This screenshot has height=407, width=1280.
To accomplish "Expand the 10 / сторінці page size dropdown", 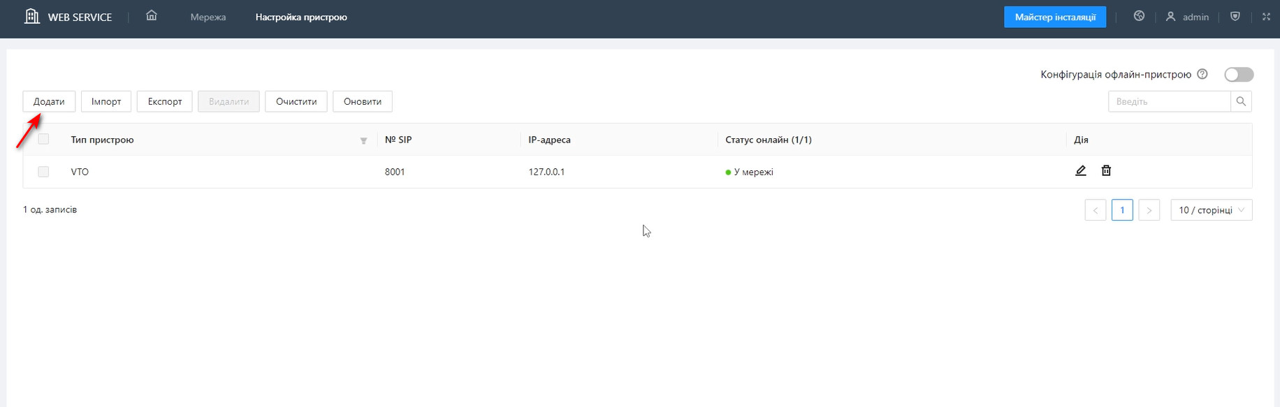I will [x=1211, y=210].
